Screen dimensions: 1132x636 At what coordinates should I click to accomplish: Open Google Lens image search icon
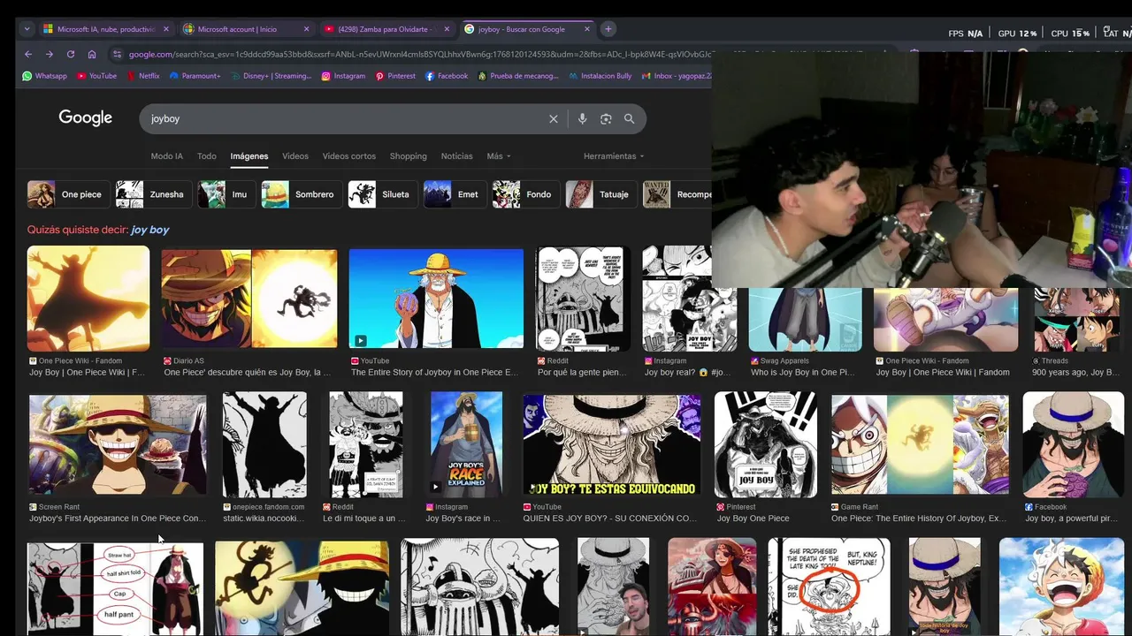tap(606, 119)
